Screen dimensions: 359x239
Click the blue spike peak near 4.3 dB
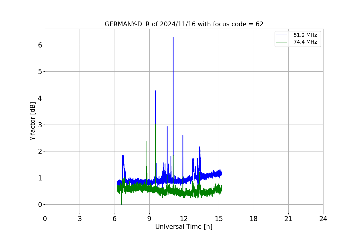[x=155, y=91]
